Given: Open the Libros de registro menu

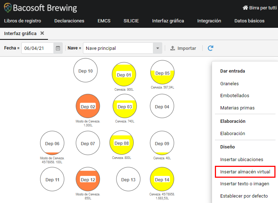Looking at the screenshot, I should pyautogui.click(x=22, y=21).
